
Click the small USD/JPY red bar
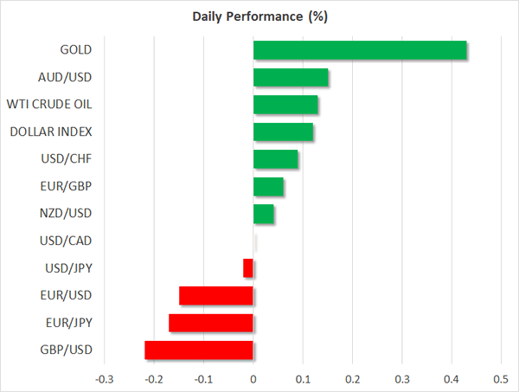pyautogui.click(x=248, y=268)
